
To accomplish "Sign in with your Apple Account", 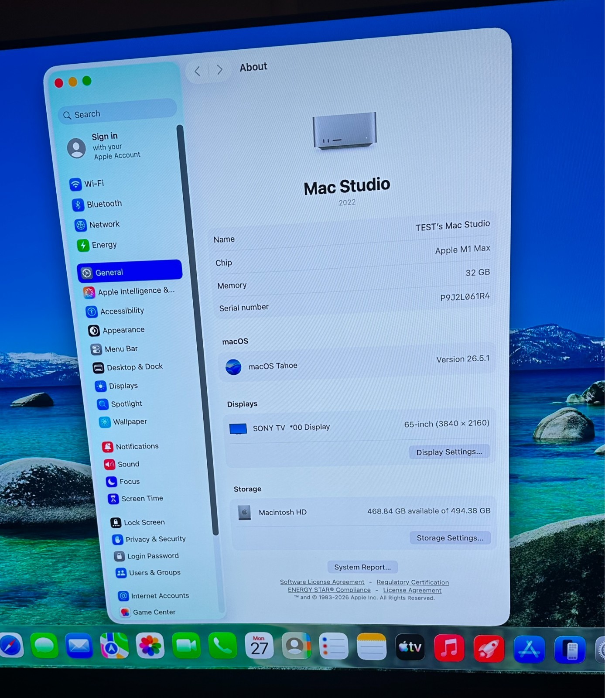I will [104, 147].
